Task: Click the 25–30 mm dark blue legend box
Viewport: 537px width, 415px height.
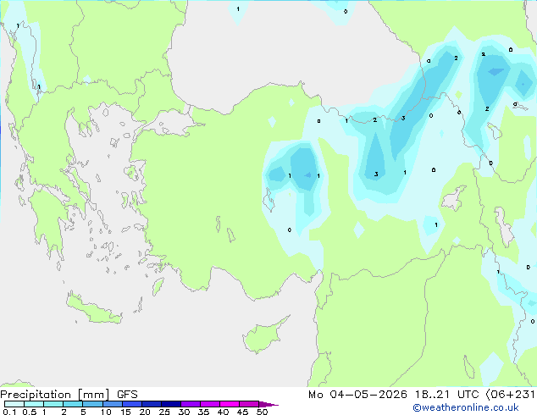Action: pyautogui.click(x=171, y=404)
